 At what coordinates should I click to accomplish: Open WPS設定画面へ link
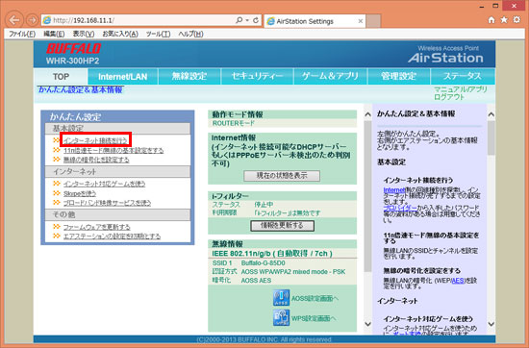pos(314,318)
